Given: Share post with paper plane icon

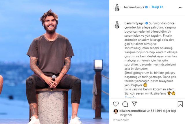Looking at the screenshot, I should (x=134, y=104).
